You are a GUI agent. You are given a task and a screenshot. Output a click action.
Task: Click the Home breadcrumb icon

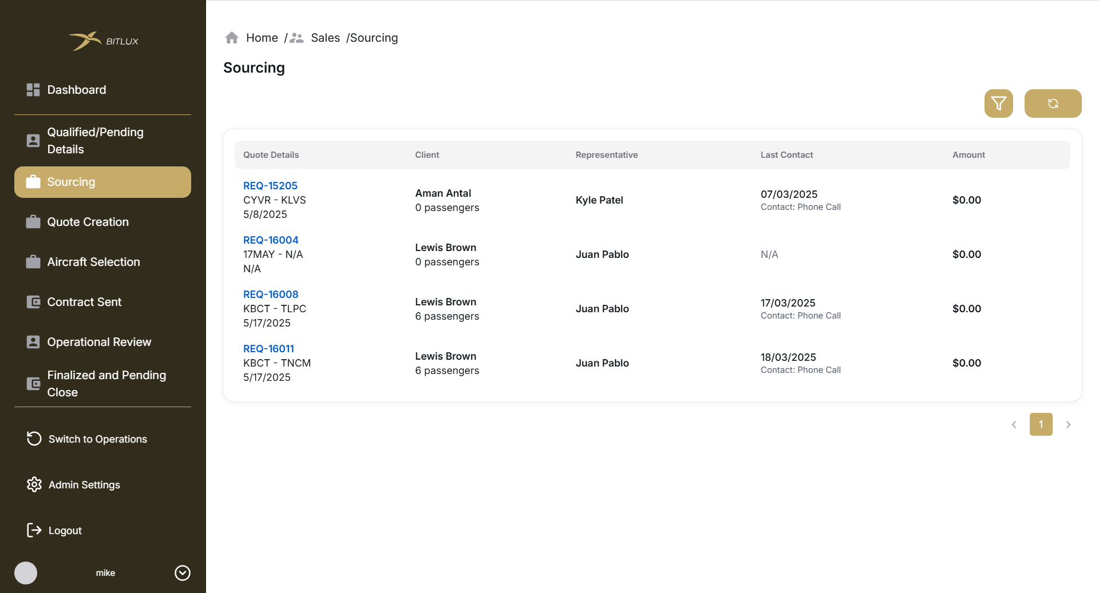[232, 38]
